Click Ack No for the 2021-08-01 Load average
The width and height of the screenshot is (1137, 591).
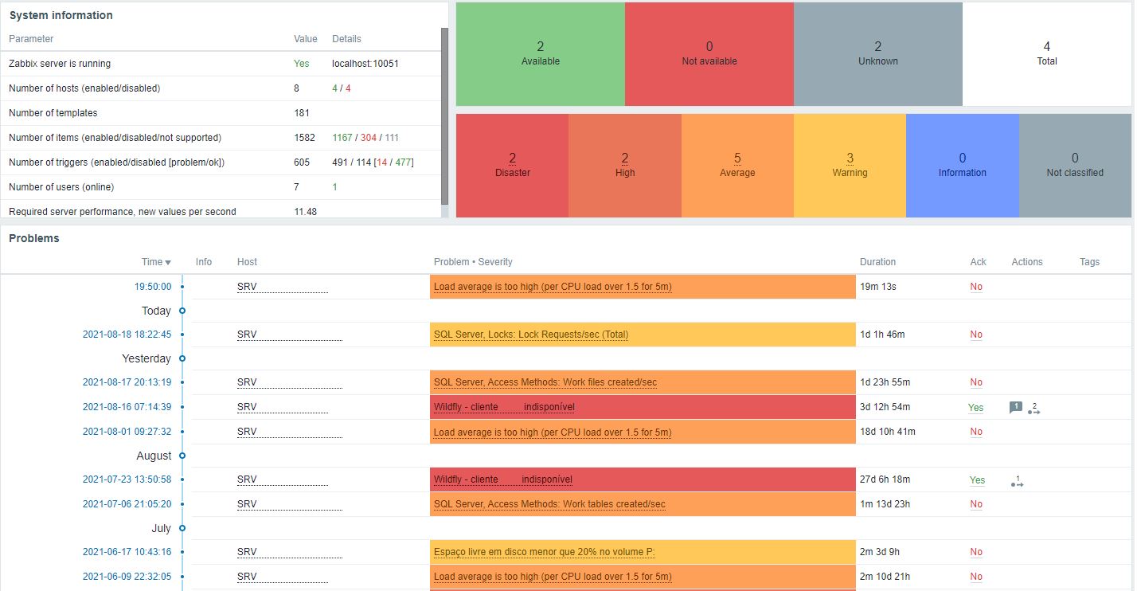click(976, 432)
